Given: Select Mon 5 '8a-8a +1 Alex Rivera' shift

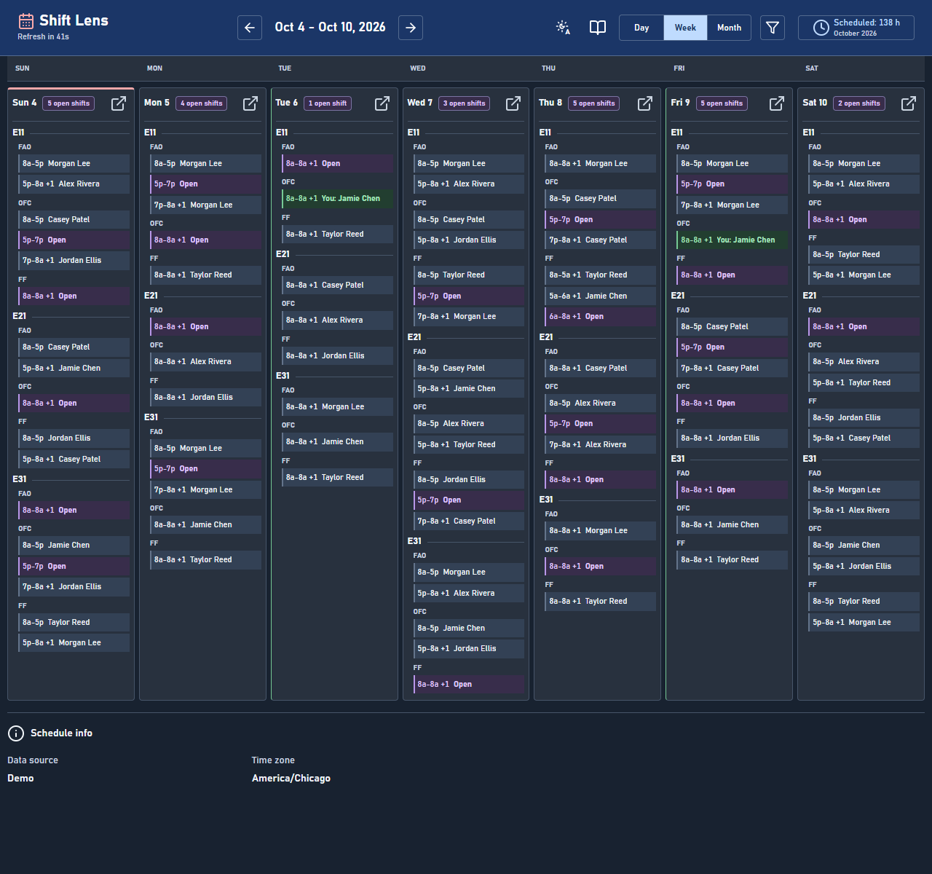Looking at the screenshot, I should point(205,362).
